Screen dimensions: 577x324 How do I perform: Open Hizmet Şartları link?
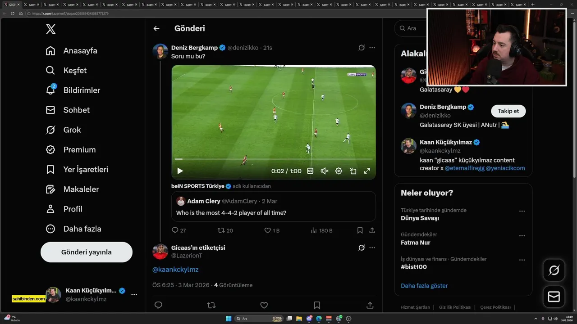point(415,307)
